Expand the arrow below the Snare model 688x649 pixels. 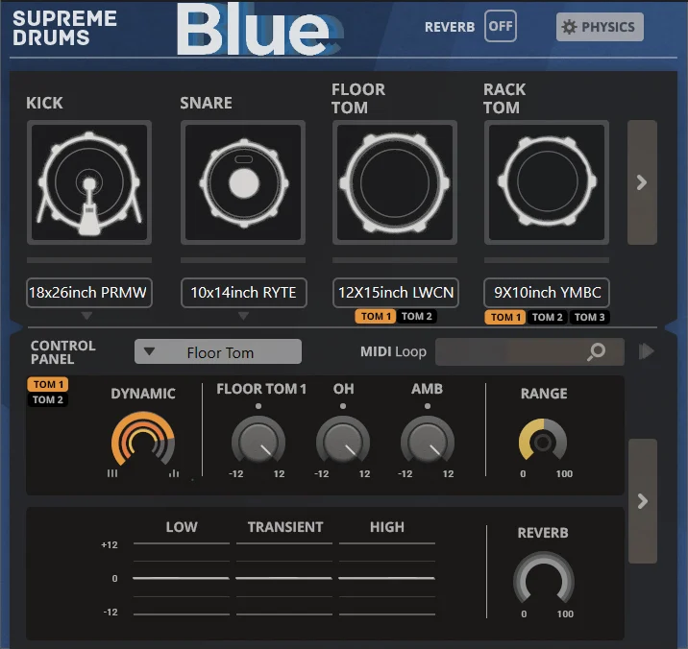[x=243, y=316]
